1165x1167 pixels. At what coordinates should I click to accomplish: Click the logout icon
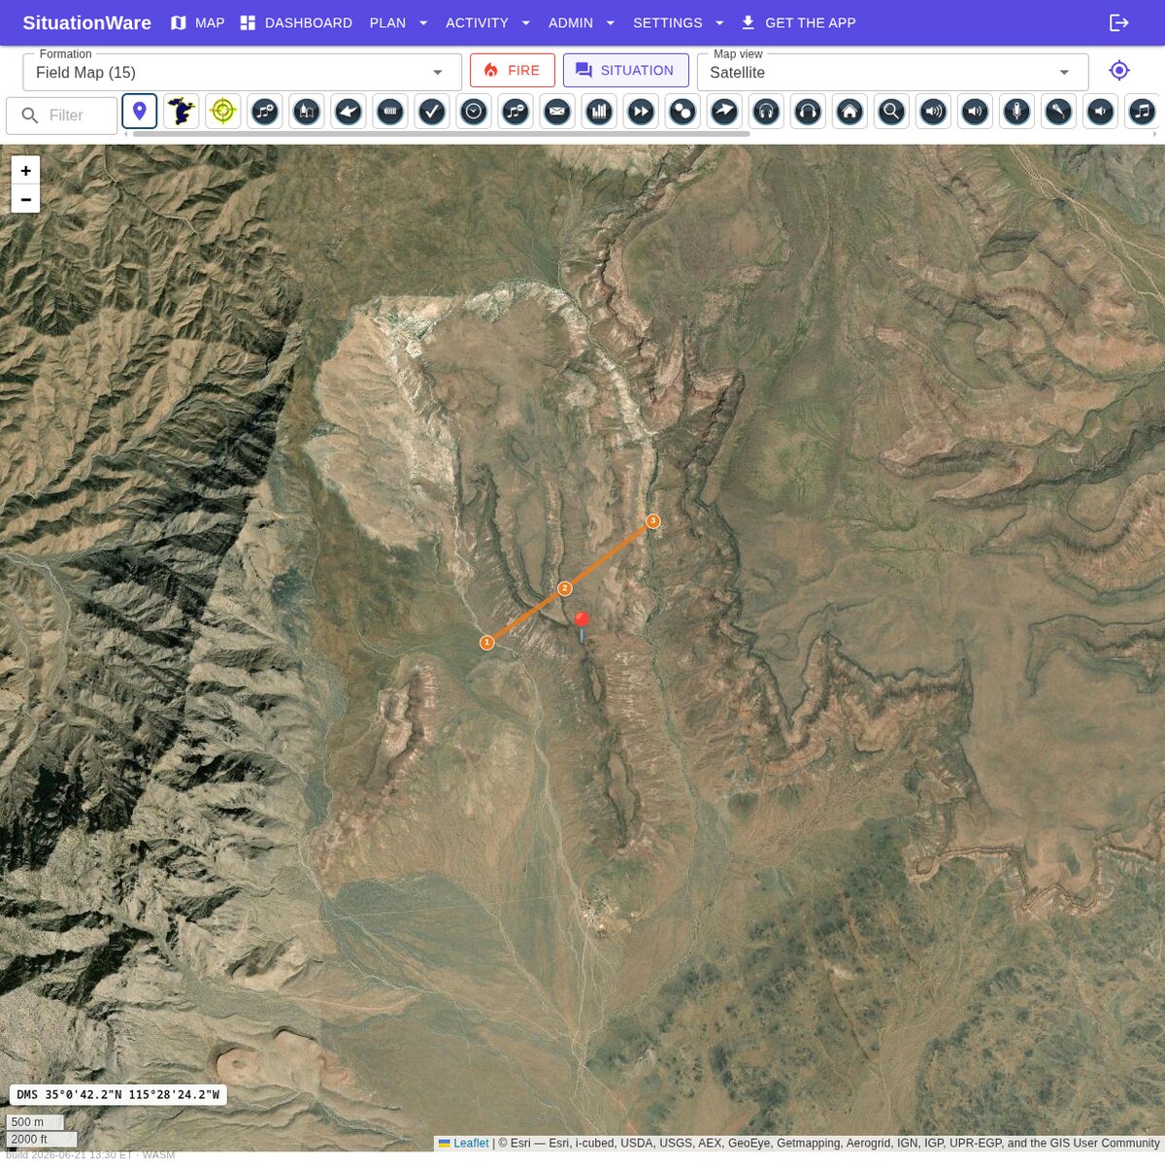[x=1119, y=22]
